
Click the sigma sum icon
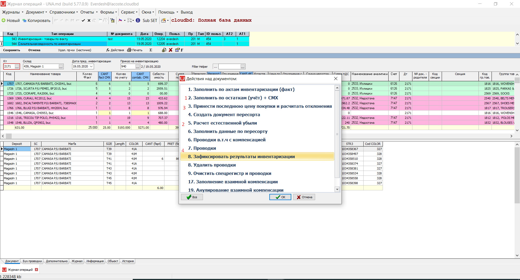click(151, 50)
